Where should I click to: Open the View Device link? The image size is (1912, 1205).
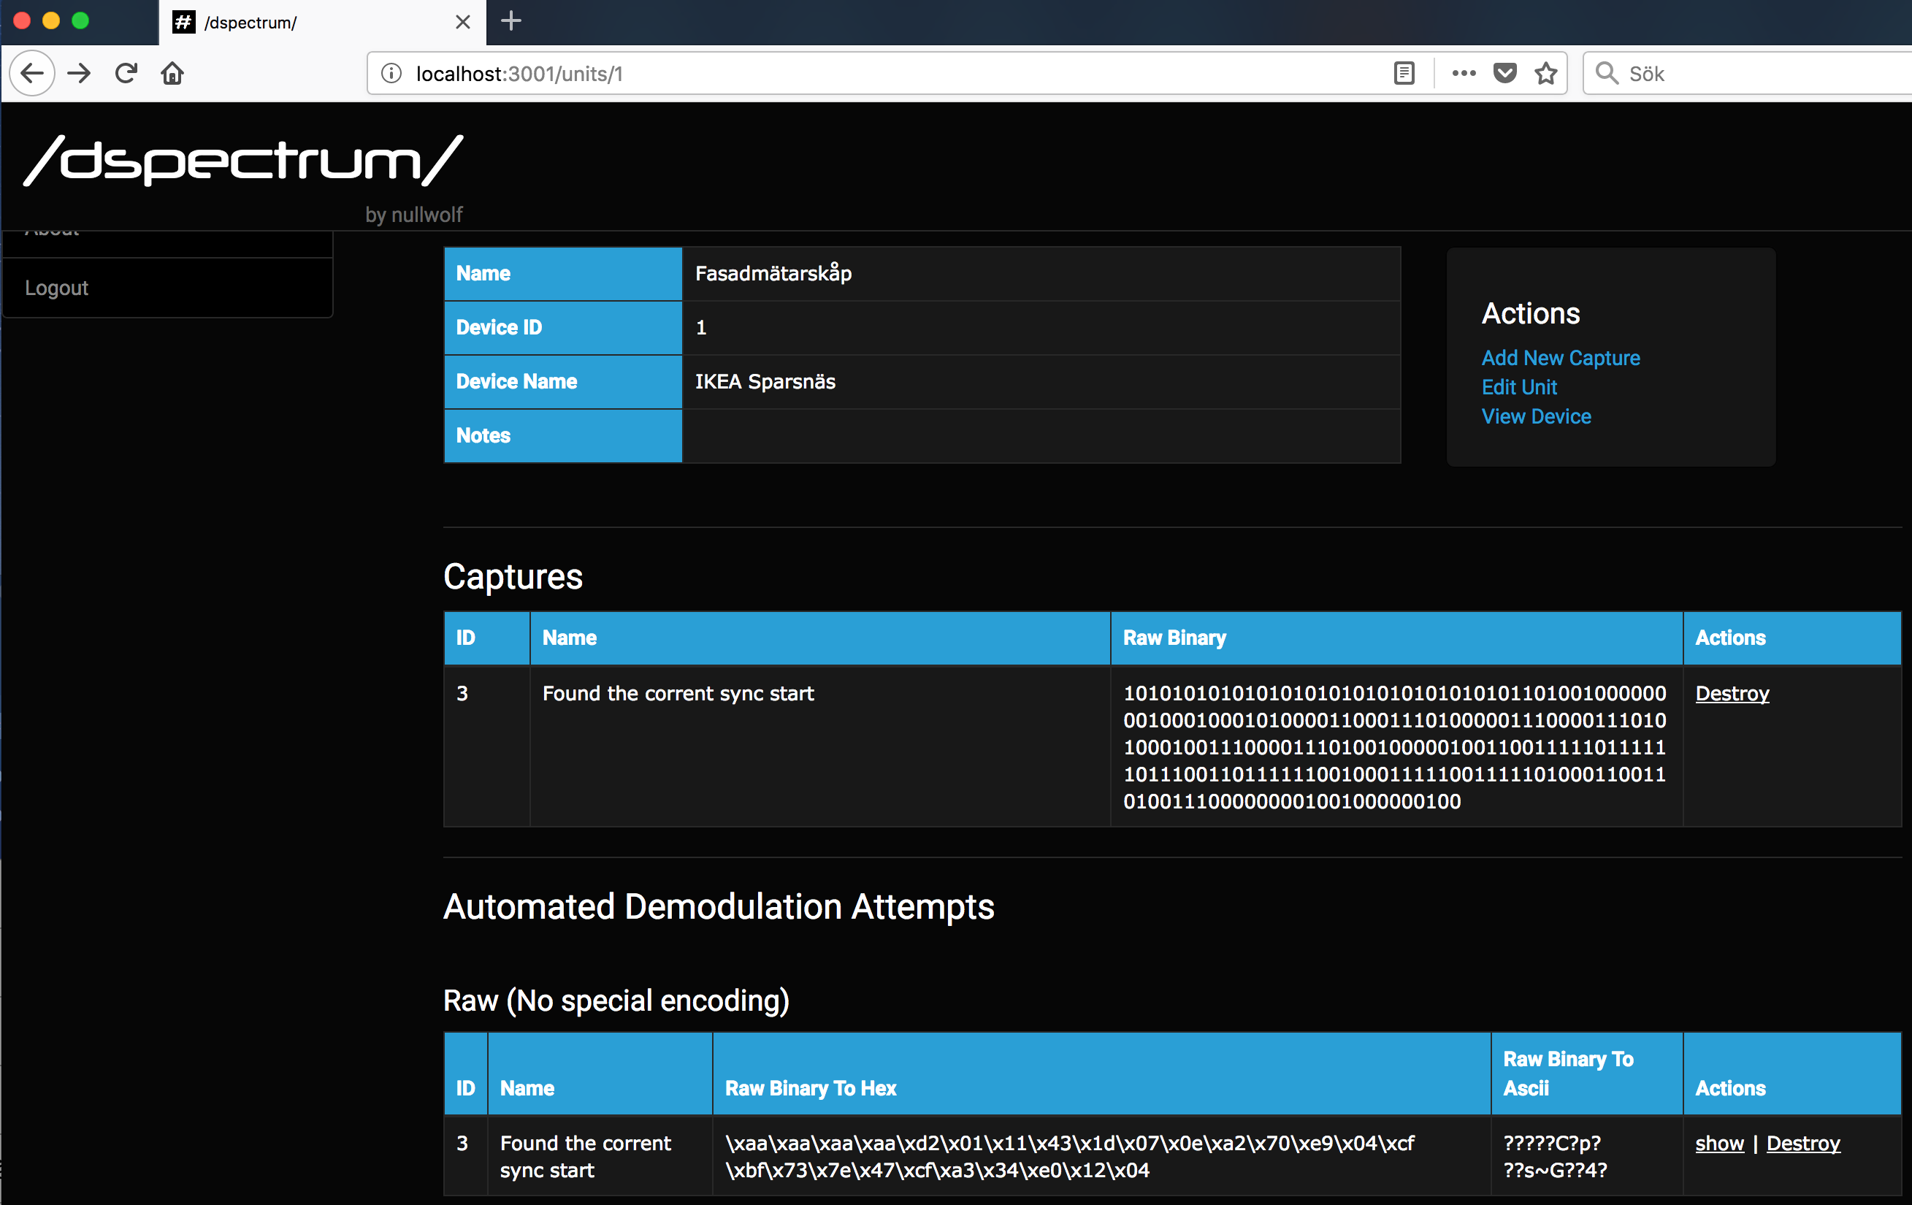coord(1536,416)
